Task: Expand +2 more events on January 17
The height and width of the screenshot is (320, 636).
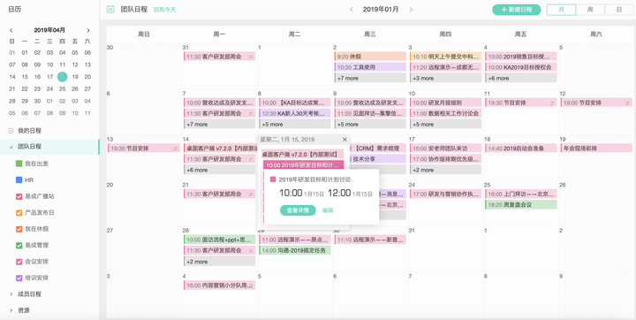Action: coord(445,170)
